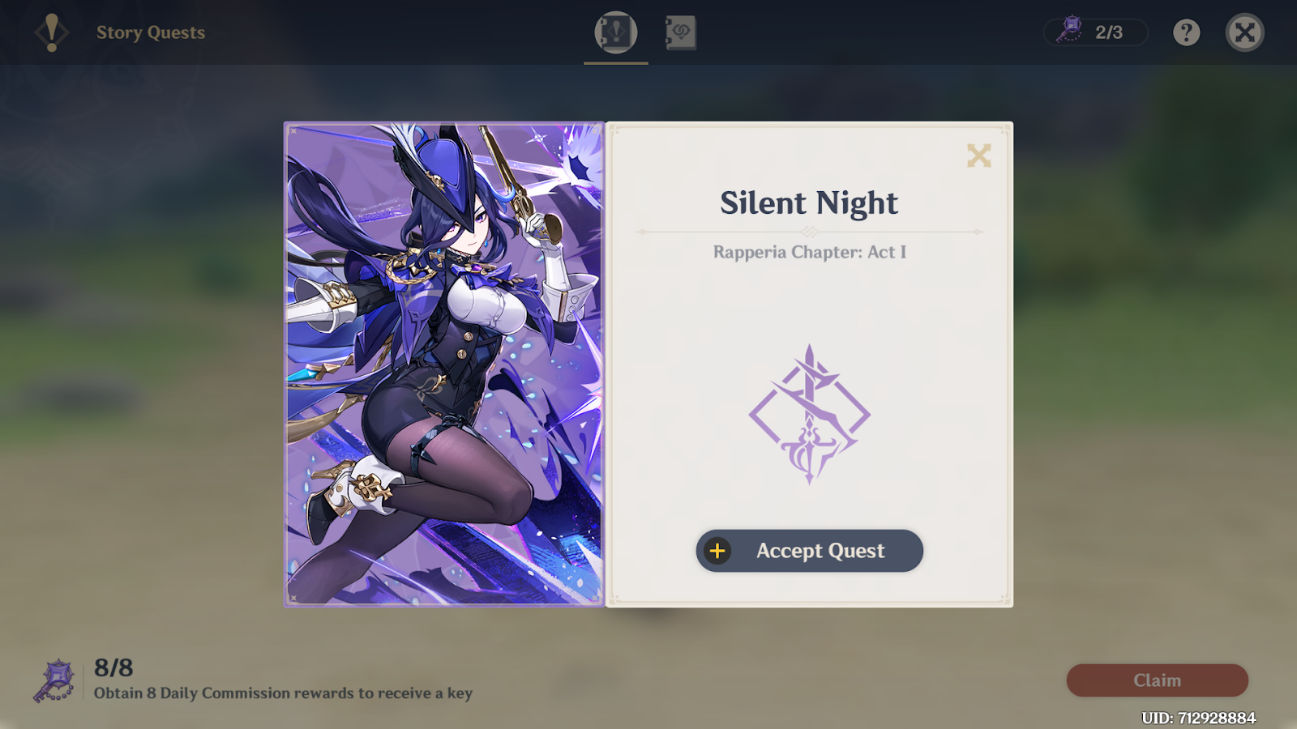Click the yellow plus icon on Accept Quest
Viewport: 1297px width, 729px height.
click(x=717, y=551)
